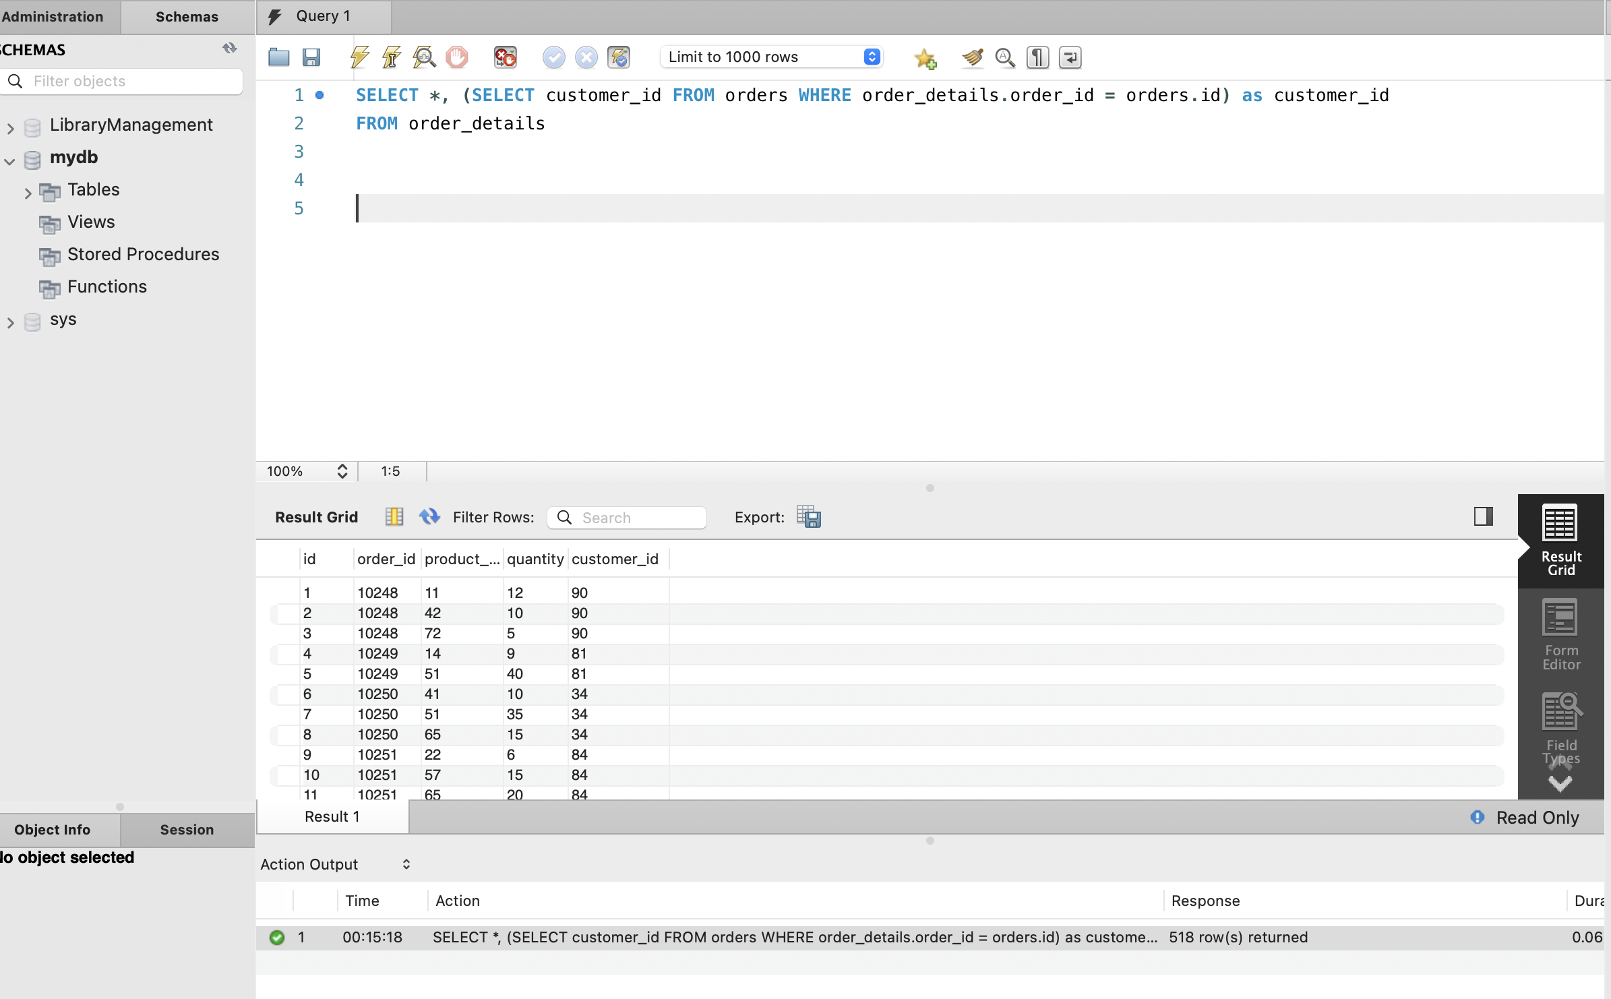This screenshot has width=1611, height=999.
Task: Select the Stored Procedures tree item
Action: tap(143, 254)
